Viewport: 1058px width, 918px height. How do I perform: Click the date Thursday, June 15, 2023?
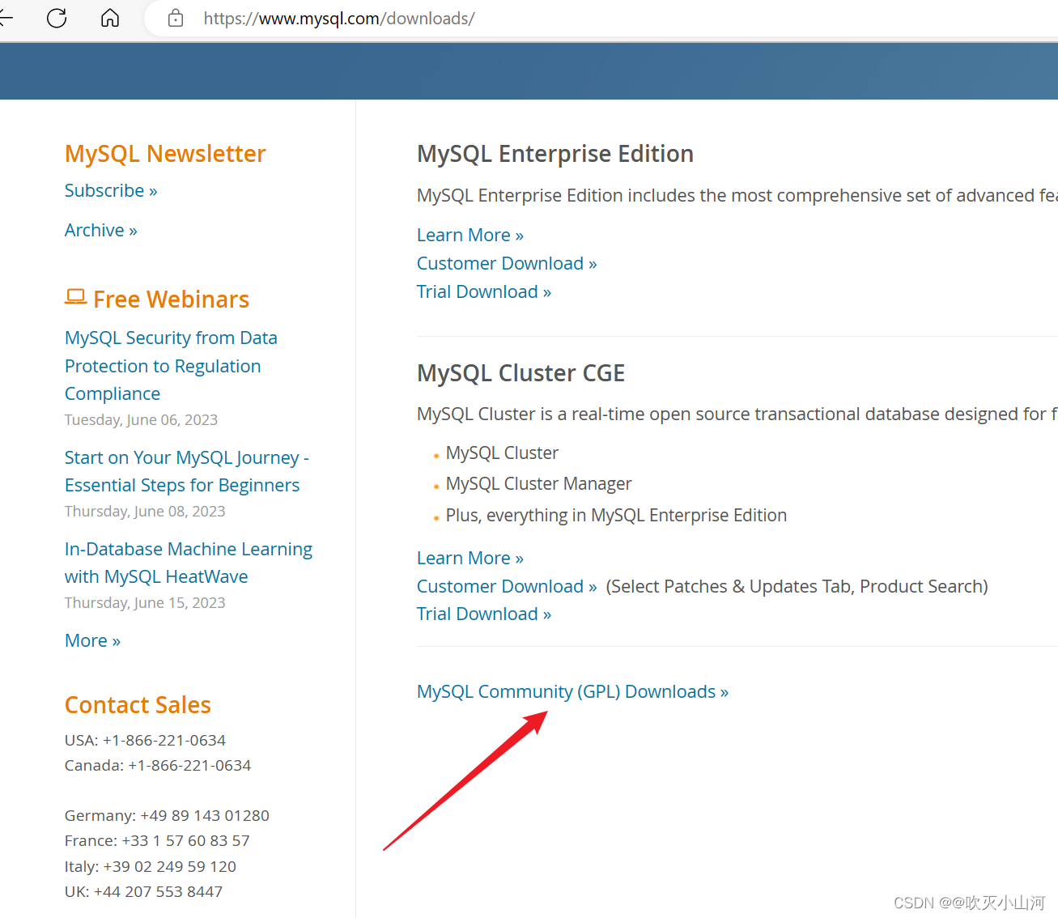click(x=145, y=603)
